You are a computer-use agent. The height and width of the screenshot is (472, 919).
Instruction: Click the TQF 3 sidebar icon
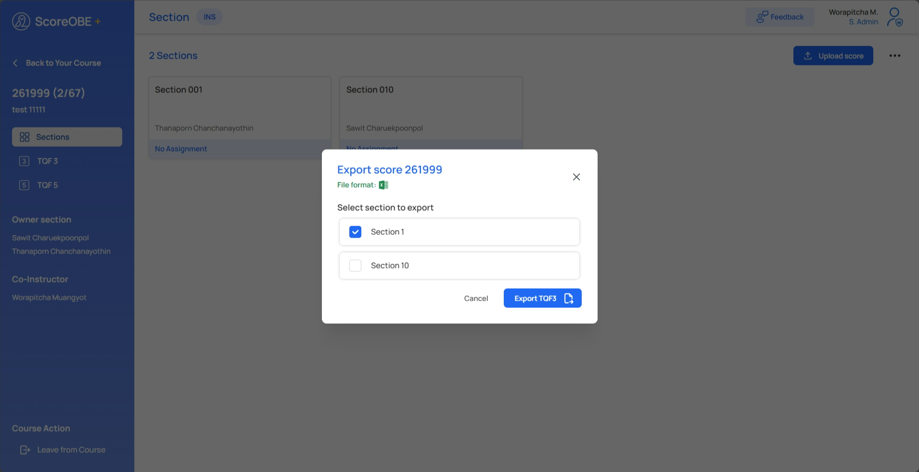(24, 161)
